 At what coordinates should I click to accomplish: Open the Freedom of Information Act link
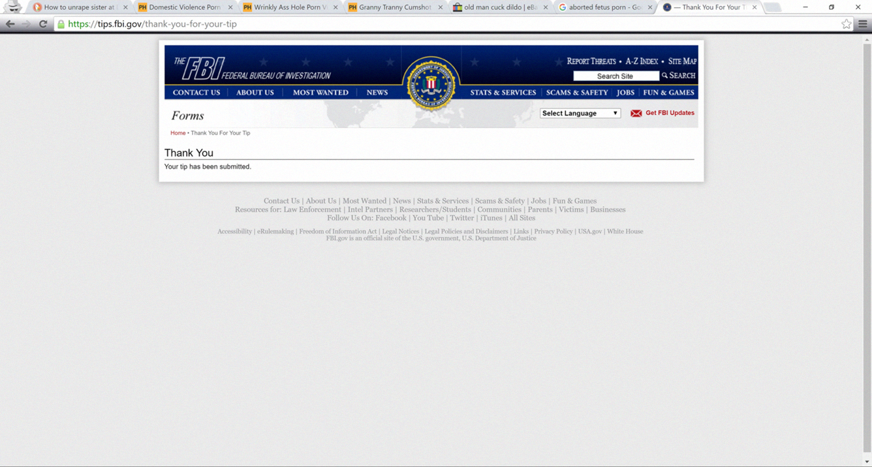(338, 232)
